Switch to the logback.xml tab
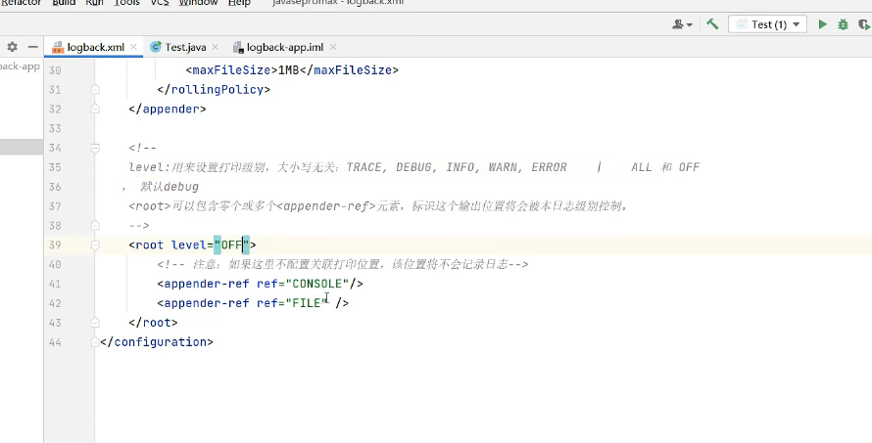The width and height of the screenshot is (872, 443). 95,47
